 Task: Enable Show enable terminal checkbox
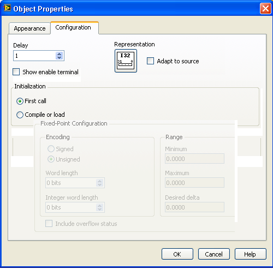[16, 72]
